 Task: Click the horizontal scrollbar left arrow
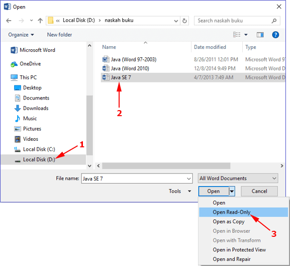[99, 166]
